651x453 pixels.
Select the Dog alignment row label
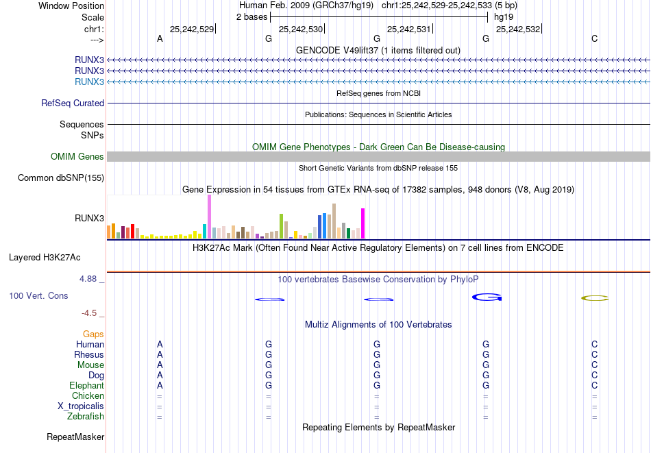click(x=97, y=376)
